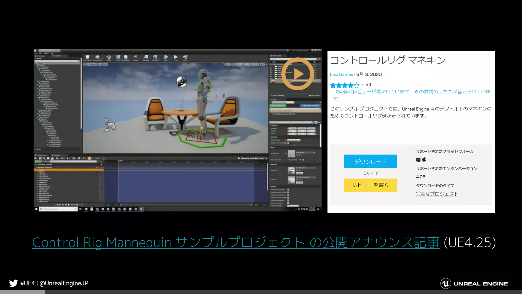Click the blue Blueprint/Add Script button
The width and height of the screenshot is (522, 294).
tap(310, 106)
